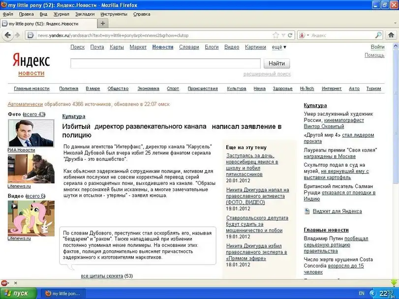Open the Инструменты menu
The height and width of the screenshot is (299, 399).
(114, 14)
